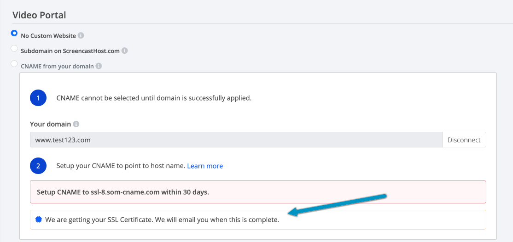Click the www.test123.com domain field
This screenshot has width=513, height=242.
[236, 140]
